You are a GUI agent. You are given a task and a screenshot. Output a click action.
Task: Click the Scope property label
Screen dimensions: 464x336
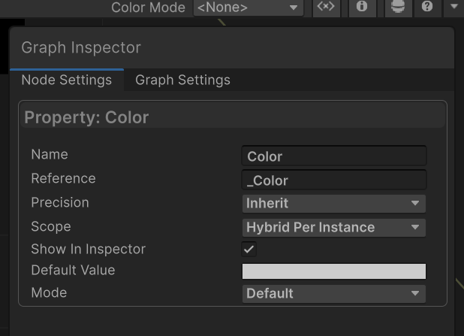click(x=50, y=226)
